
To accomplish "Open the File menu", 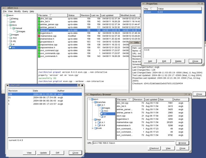I will tap(4, 11).
